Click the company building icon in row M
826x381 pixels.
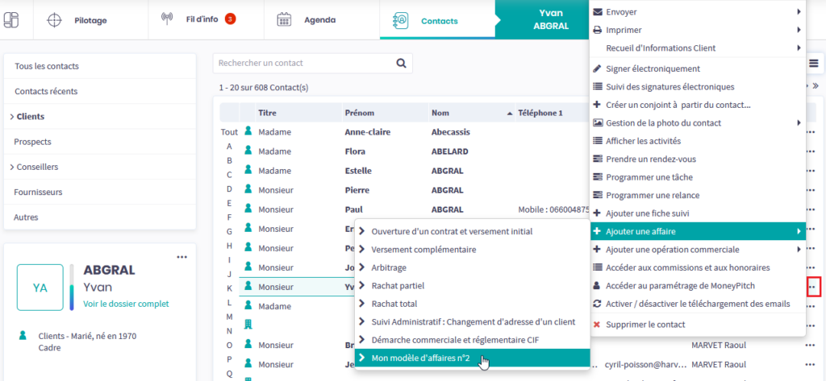(248, 324)
